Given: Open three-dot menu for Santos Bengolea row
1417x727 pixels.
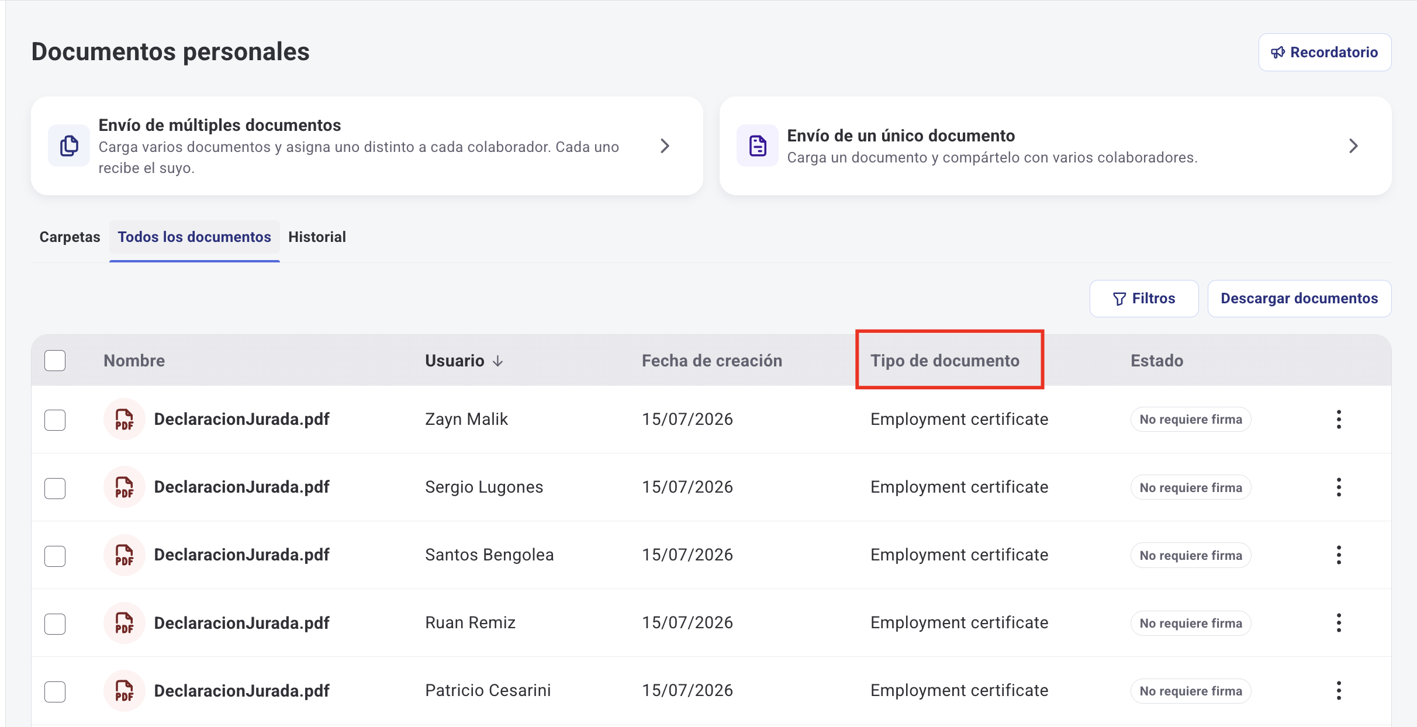Looking at the screenshot, I should (x=1339, y=555).
